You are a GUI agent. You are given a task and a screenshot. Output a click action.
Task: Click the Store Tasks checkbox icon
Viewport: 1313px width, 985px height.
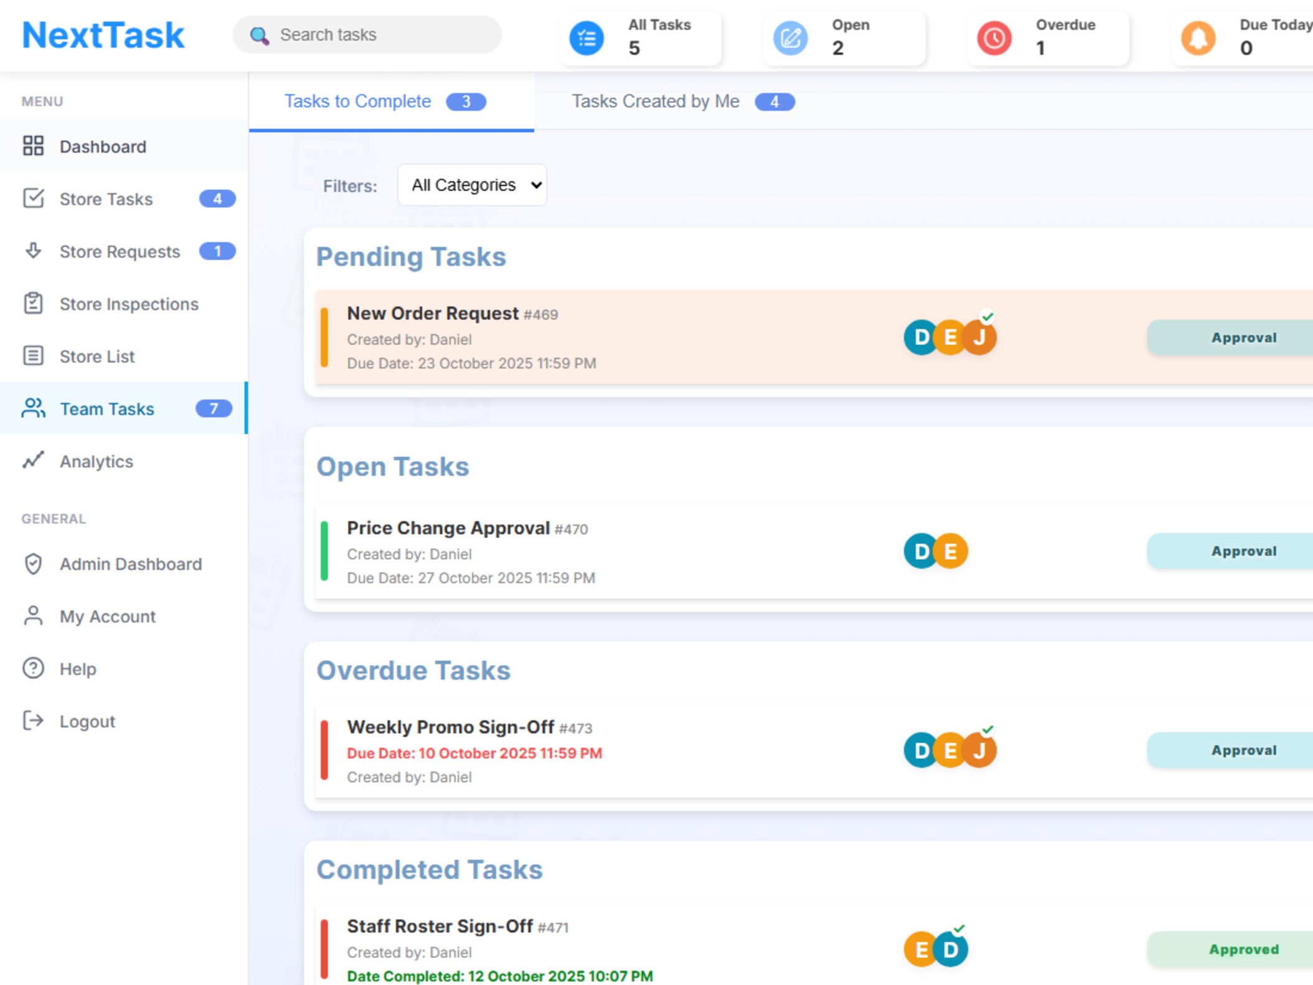(x=33, y=199)
